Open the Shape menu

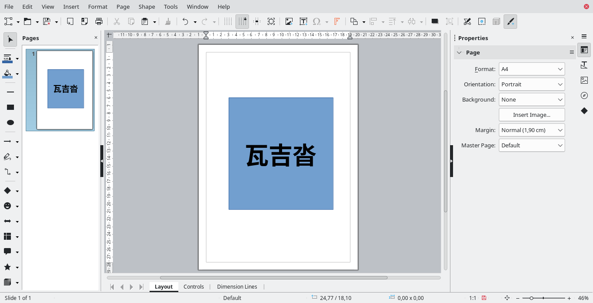point(147,7)
